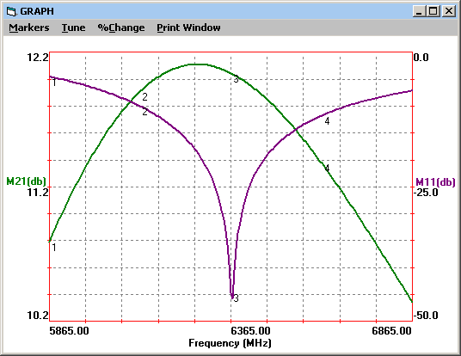
Task: Select marker 4 on green M21 curve
Action: point(327,169)
